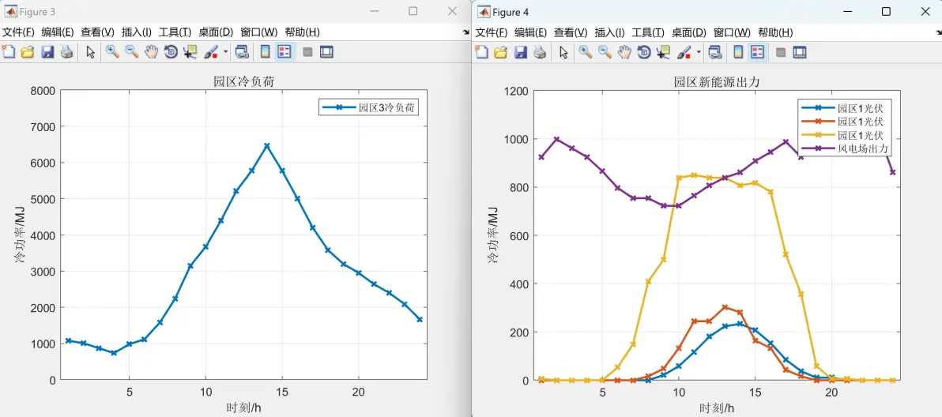Select Pan hand tool in Figure 3
This screenshot has width=942, height=417.
[152, 52]
